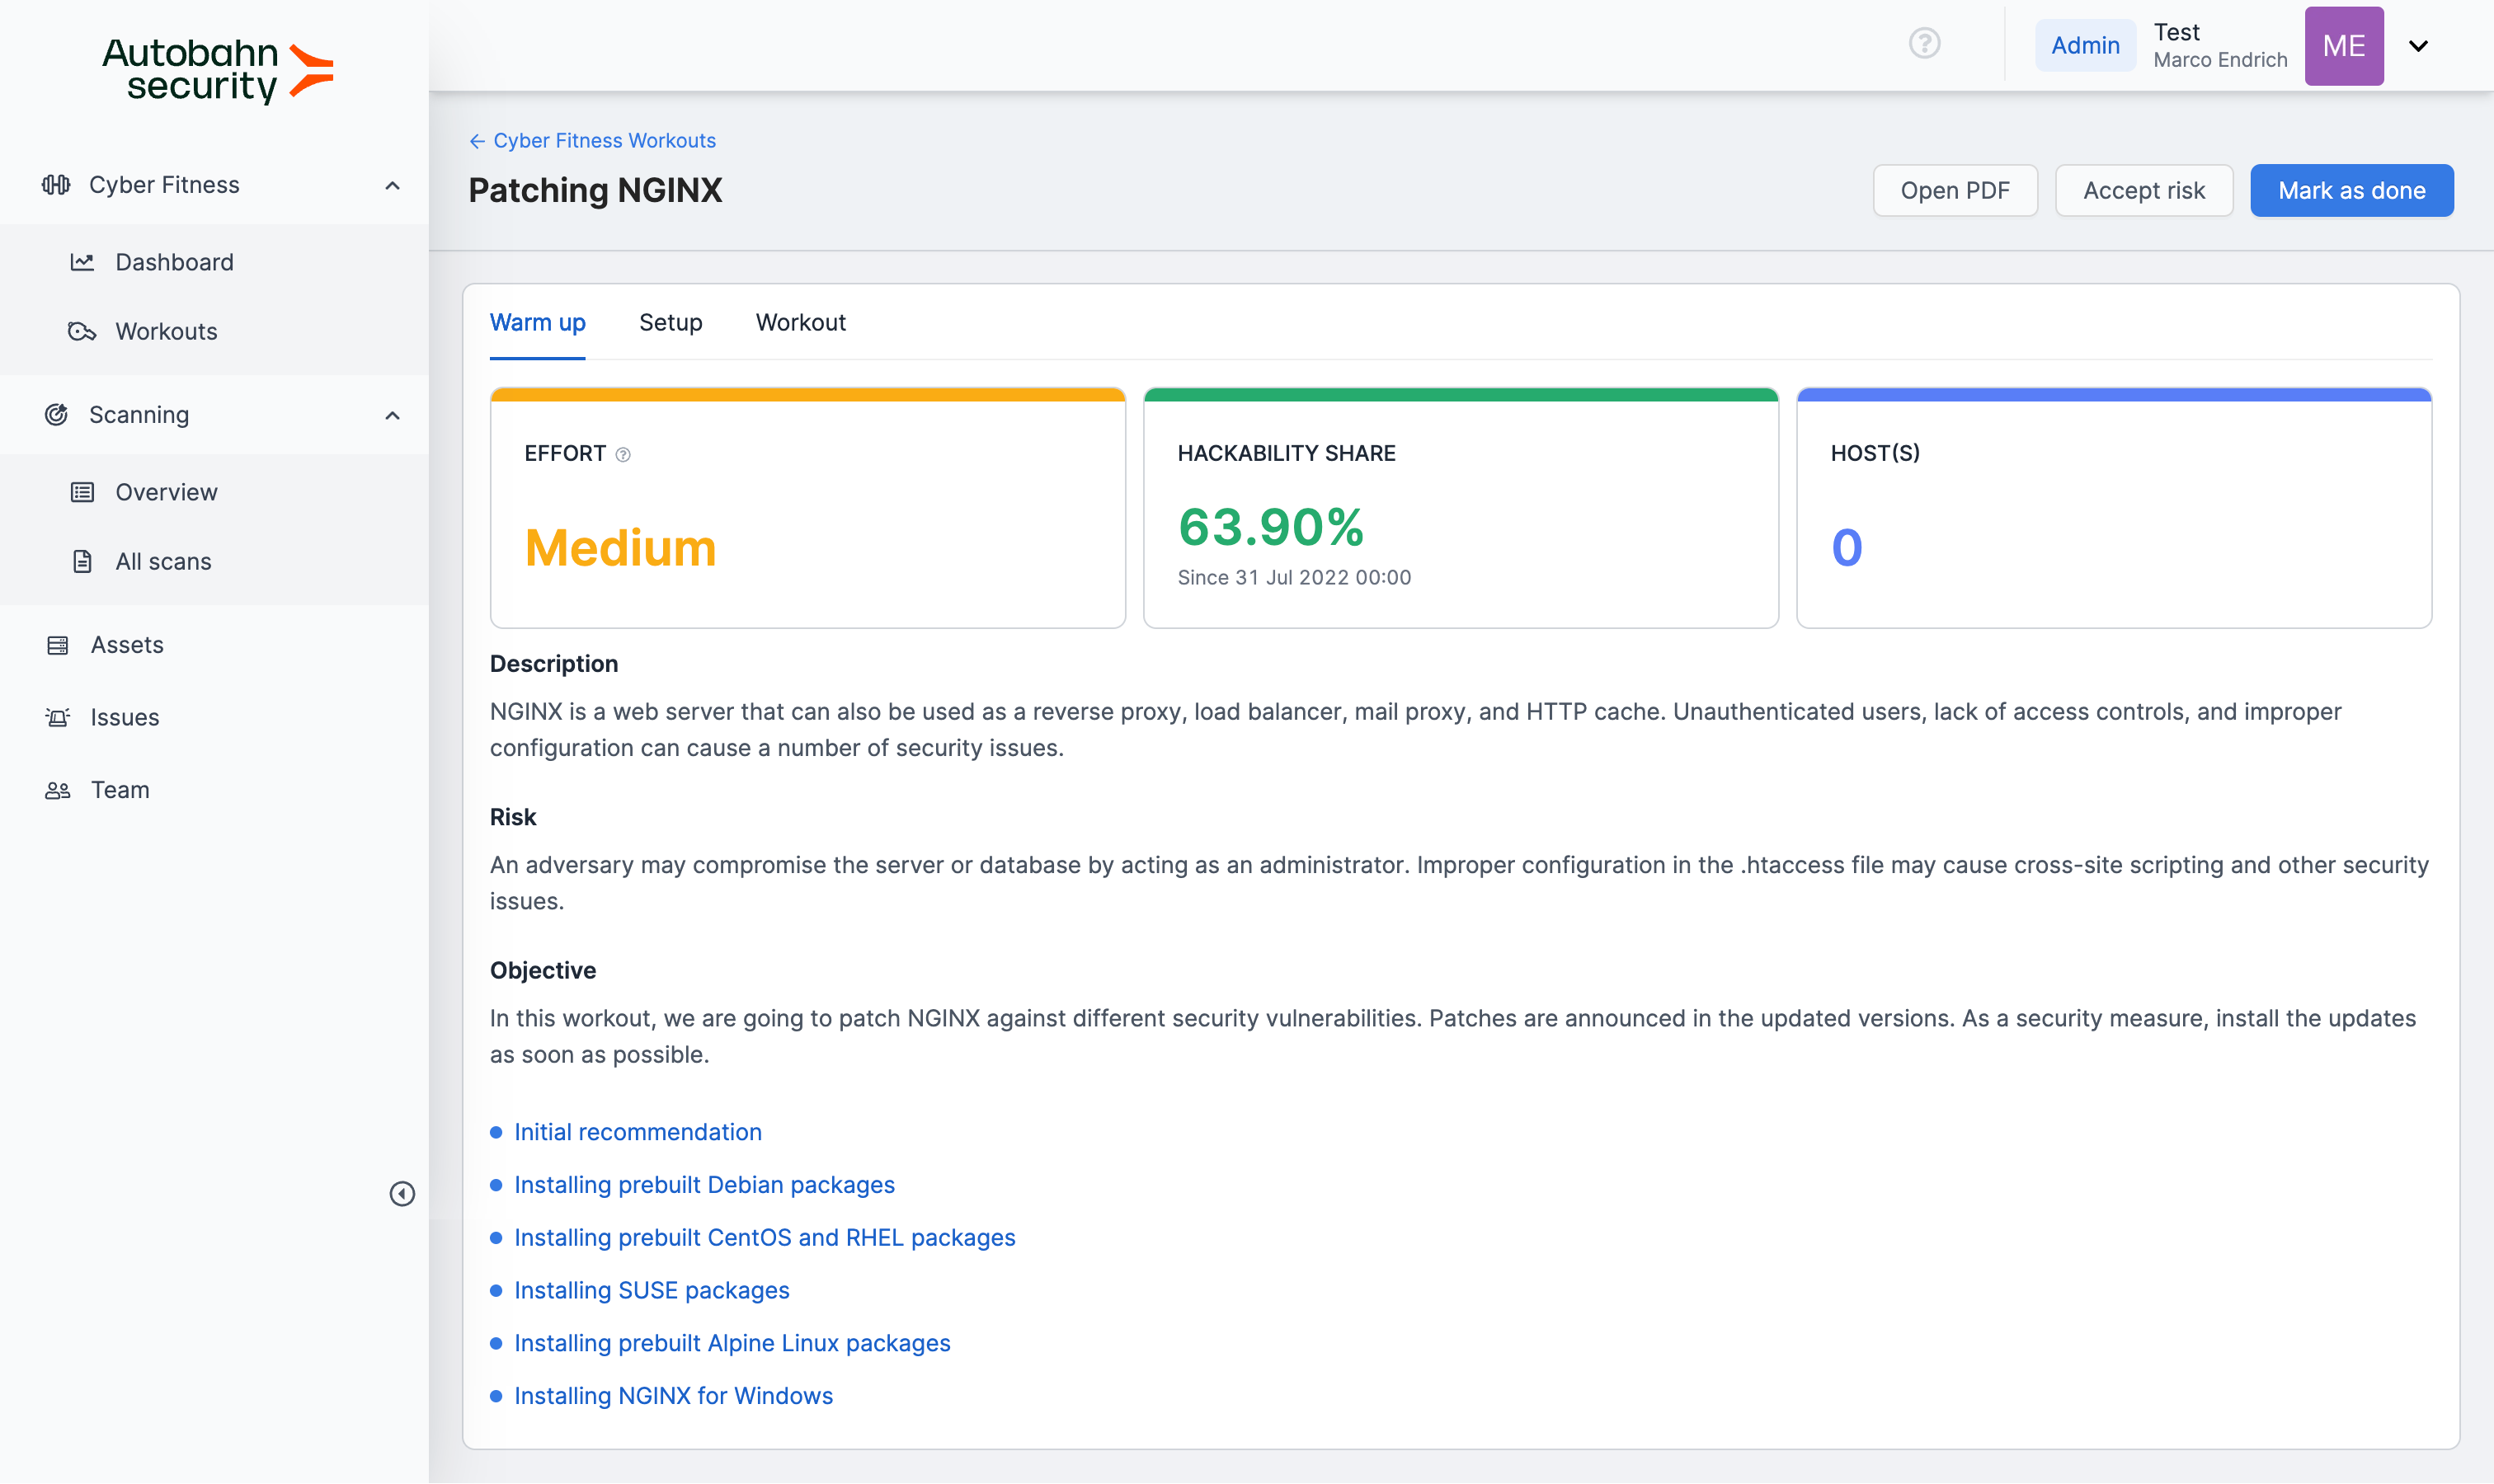
Task: Open user account dropdown arrow
Action: coord(2418,46)
